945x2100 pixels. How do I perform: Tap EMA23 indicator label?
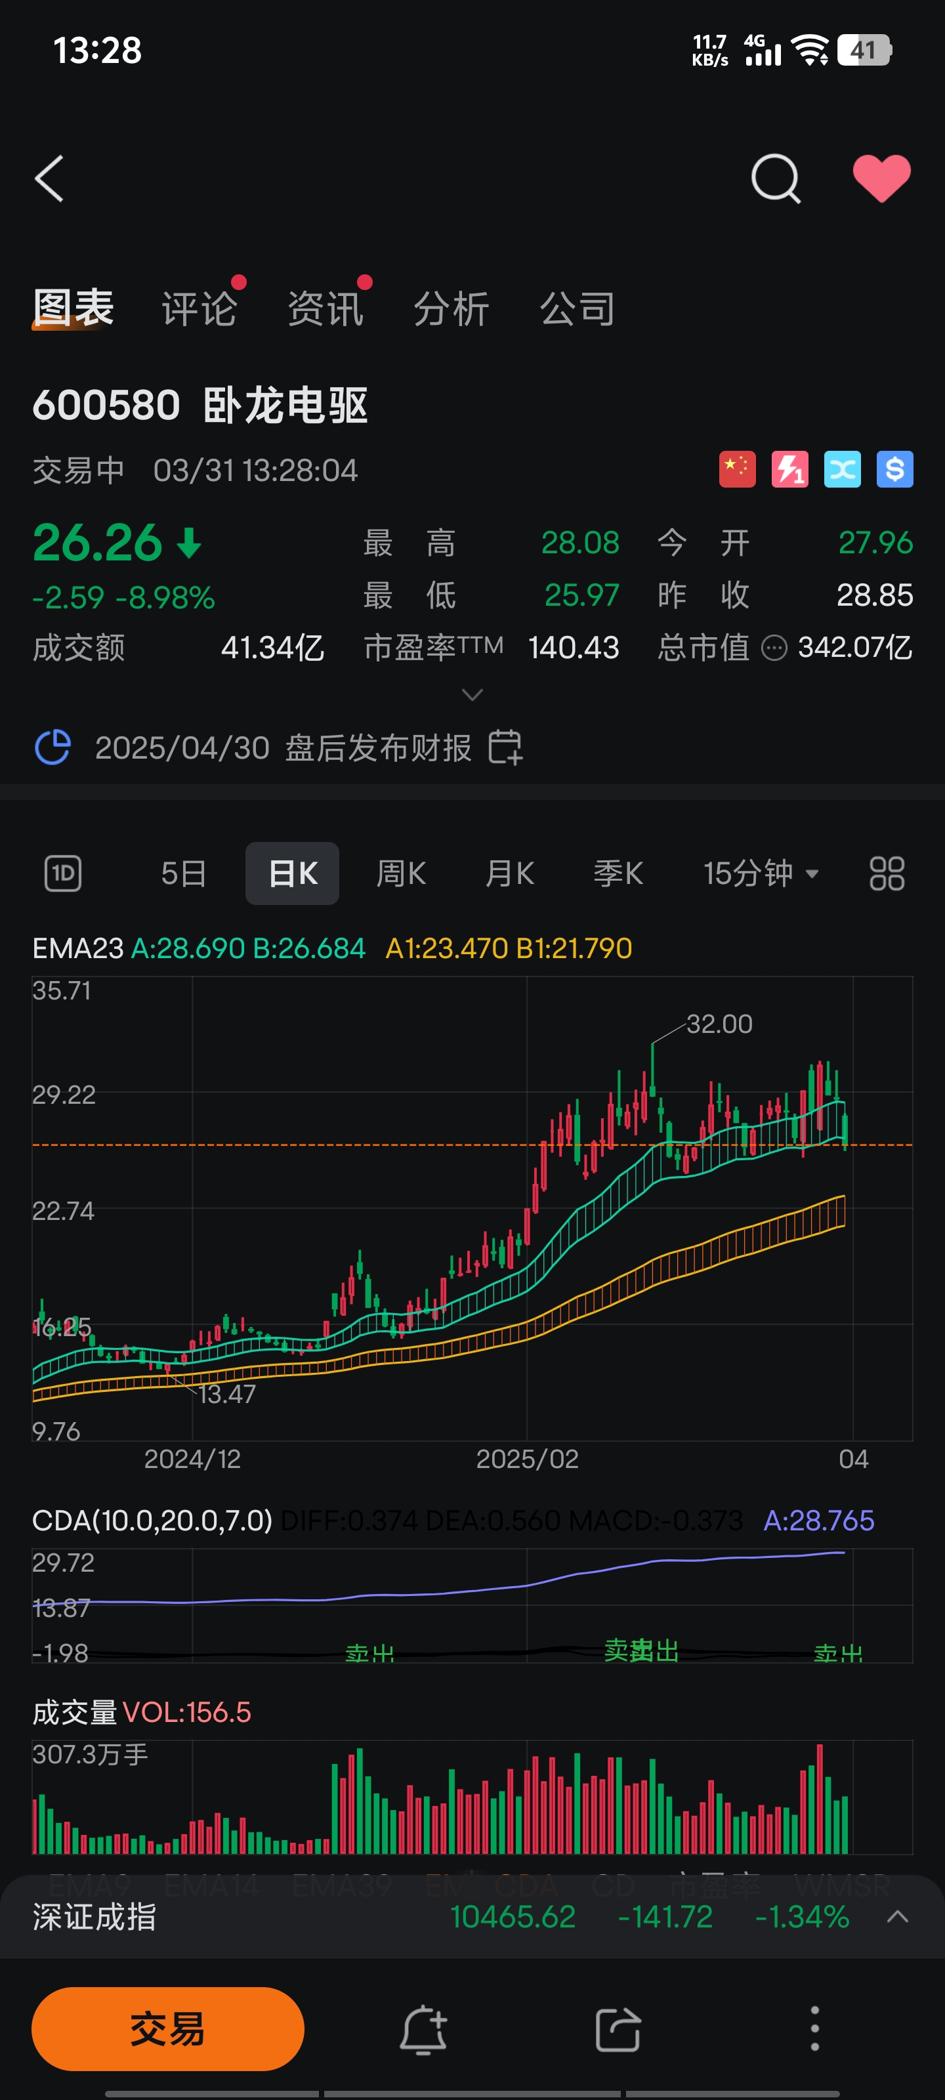coord(77,948)
